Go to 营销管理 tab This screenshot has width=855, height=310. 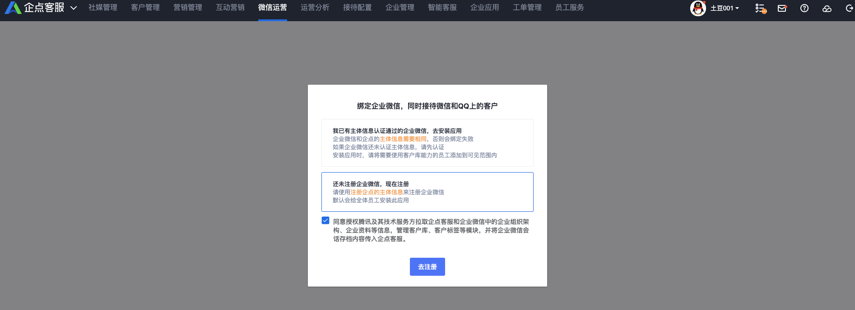click(188, 8)
